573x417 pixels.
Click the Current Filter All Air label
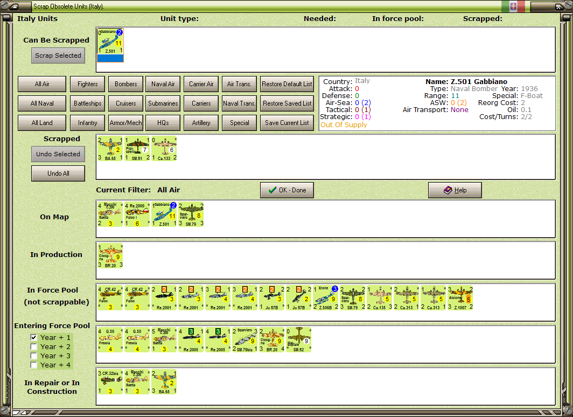tap(138, 190)
